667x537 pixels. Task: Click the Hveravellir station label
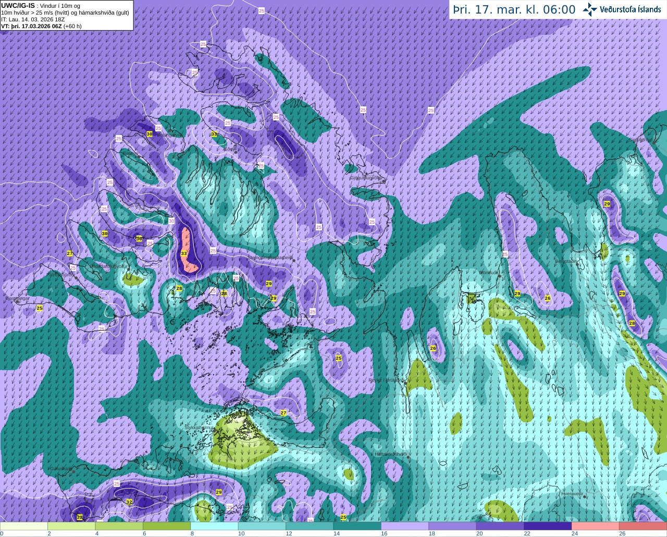pos(572,493)
